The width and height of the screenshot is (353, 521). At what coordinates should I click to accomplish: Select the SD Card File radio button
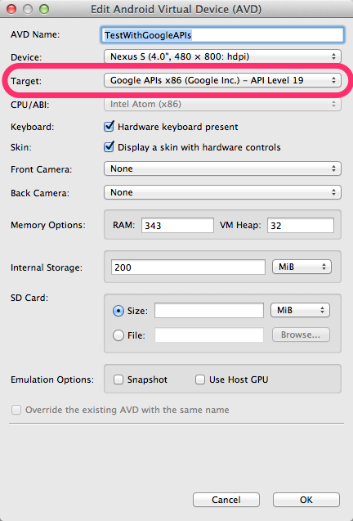118,335
